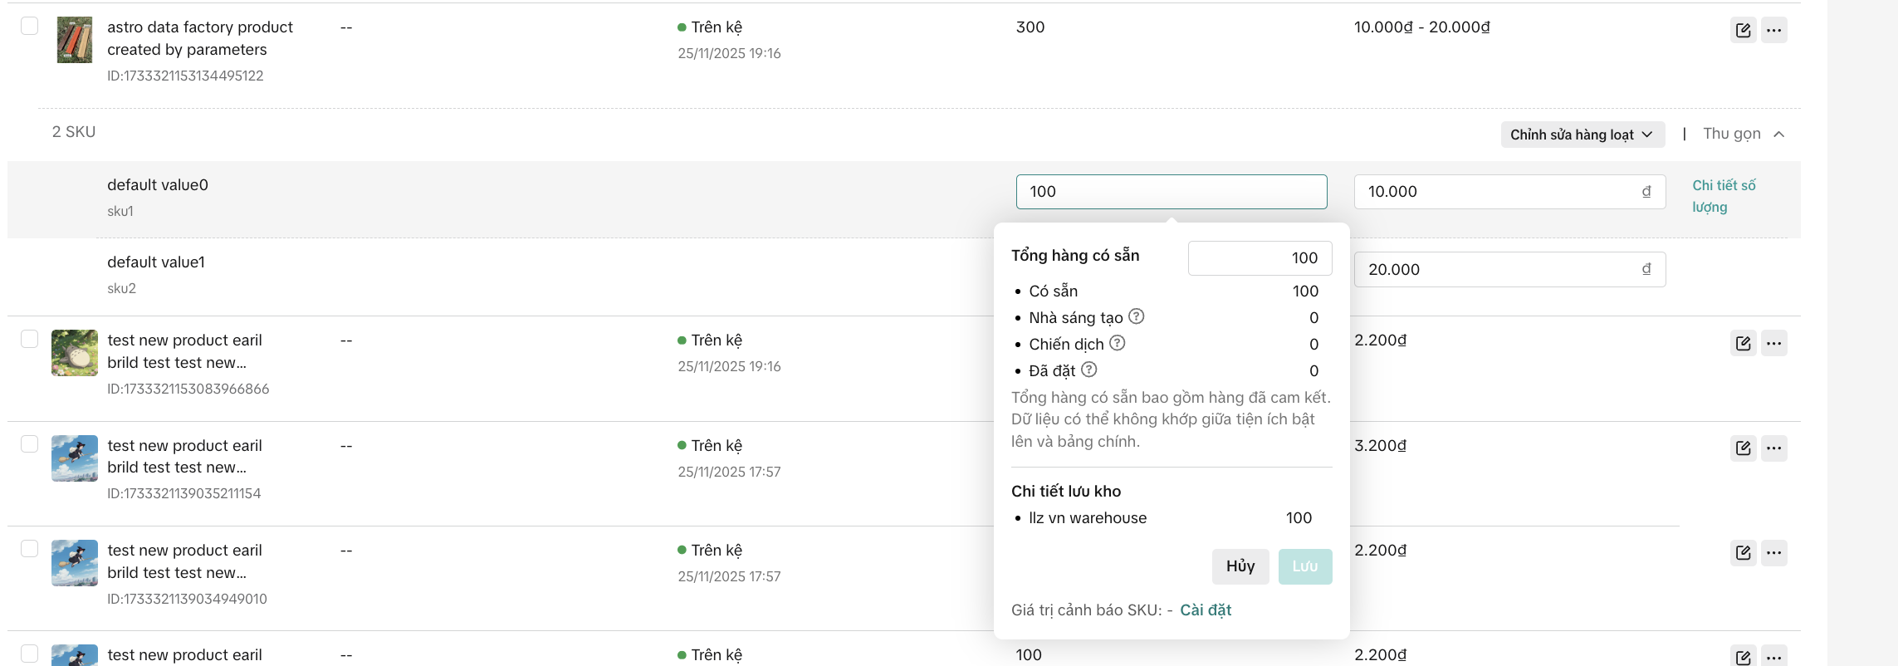Tick checkbox for product ID ending 3966866
The image size is (1898, 666).
(30, 339)
